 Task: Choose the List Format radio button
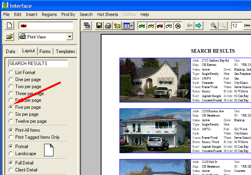(x=11, y=72)
